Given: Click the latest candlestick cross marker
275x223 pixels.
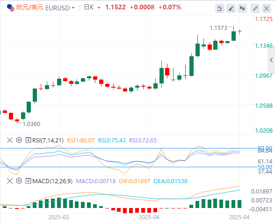Looking at the screenshot, I should click(x=240, y=31).
